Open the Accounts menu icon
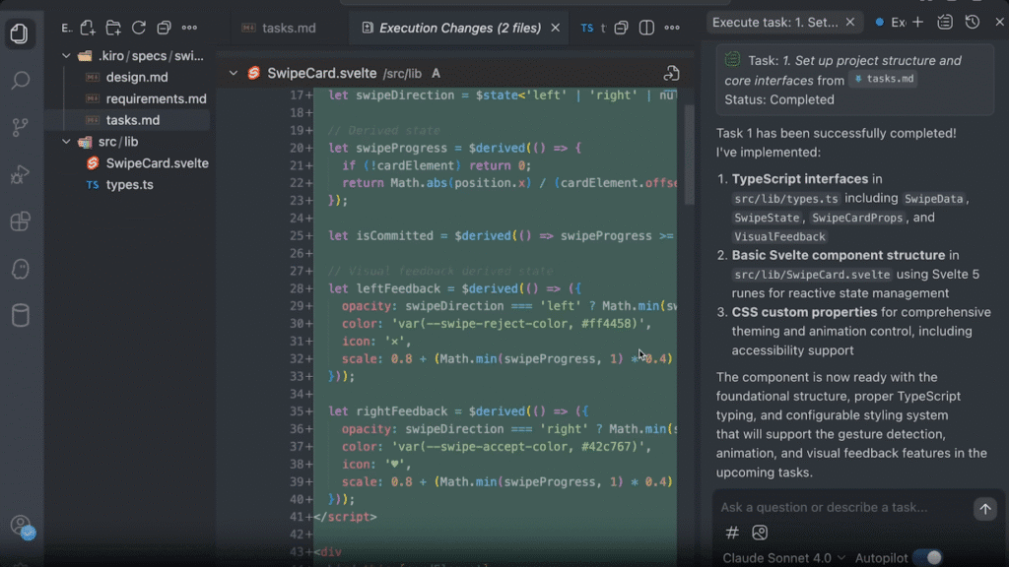Image resolution: width=1009 pixels, height=567 pixels. [x=22, y=526]
